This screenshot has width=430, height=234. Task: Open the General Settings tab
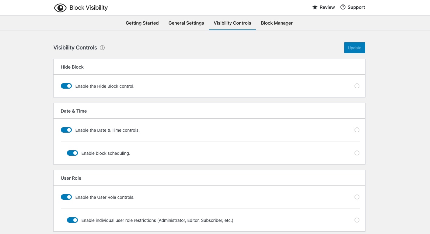(186, 23)
